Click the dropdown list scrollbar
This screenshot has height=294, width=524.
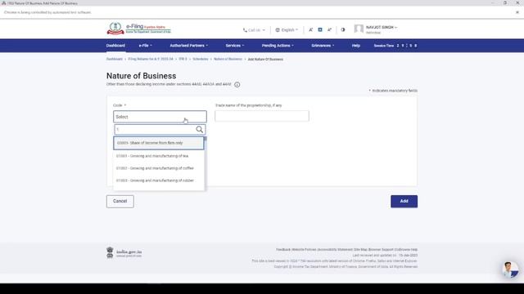[x=206, y=139]
